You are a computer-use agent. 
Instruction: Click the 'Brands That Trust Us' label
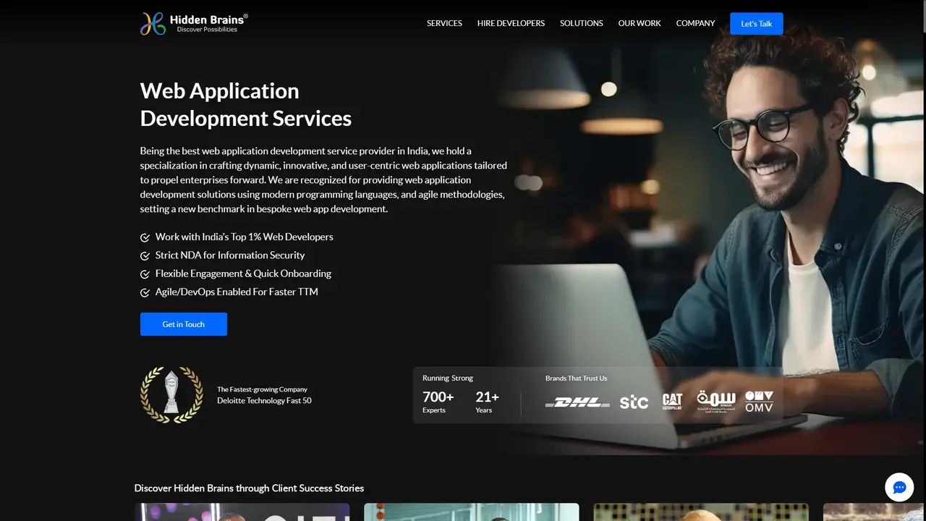(x=576, y=378)
